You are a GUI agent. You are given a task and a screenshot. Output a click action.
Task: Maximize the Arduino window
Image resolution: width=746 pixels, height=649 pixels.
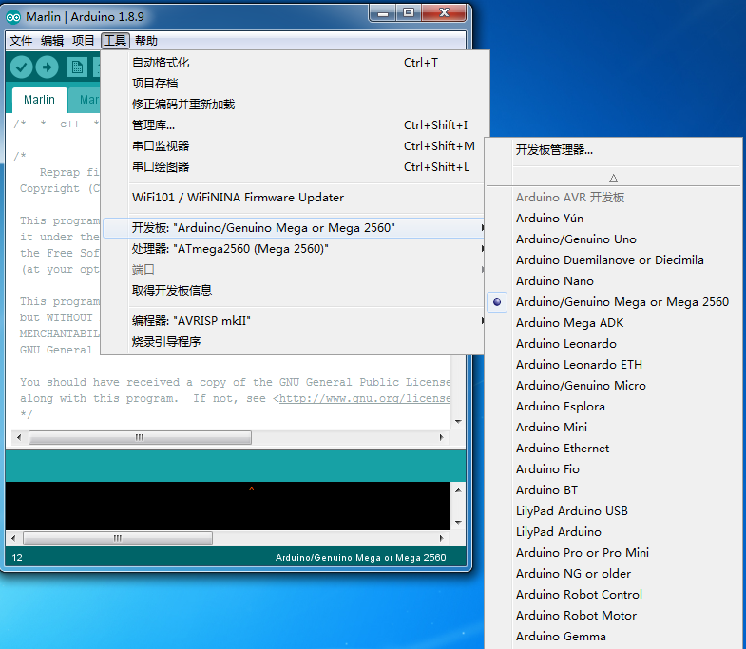coord(409,13)
